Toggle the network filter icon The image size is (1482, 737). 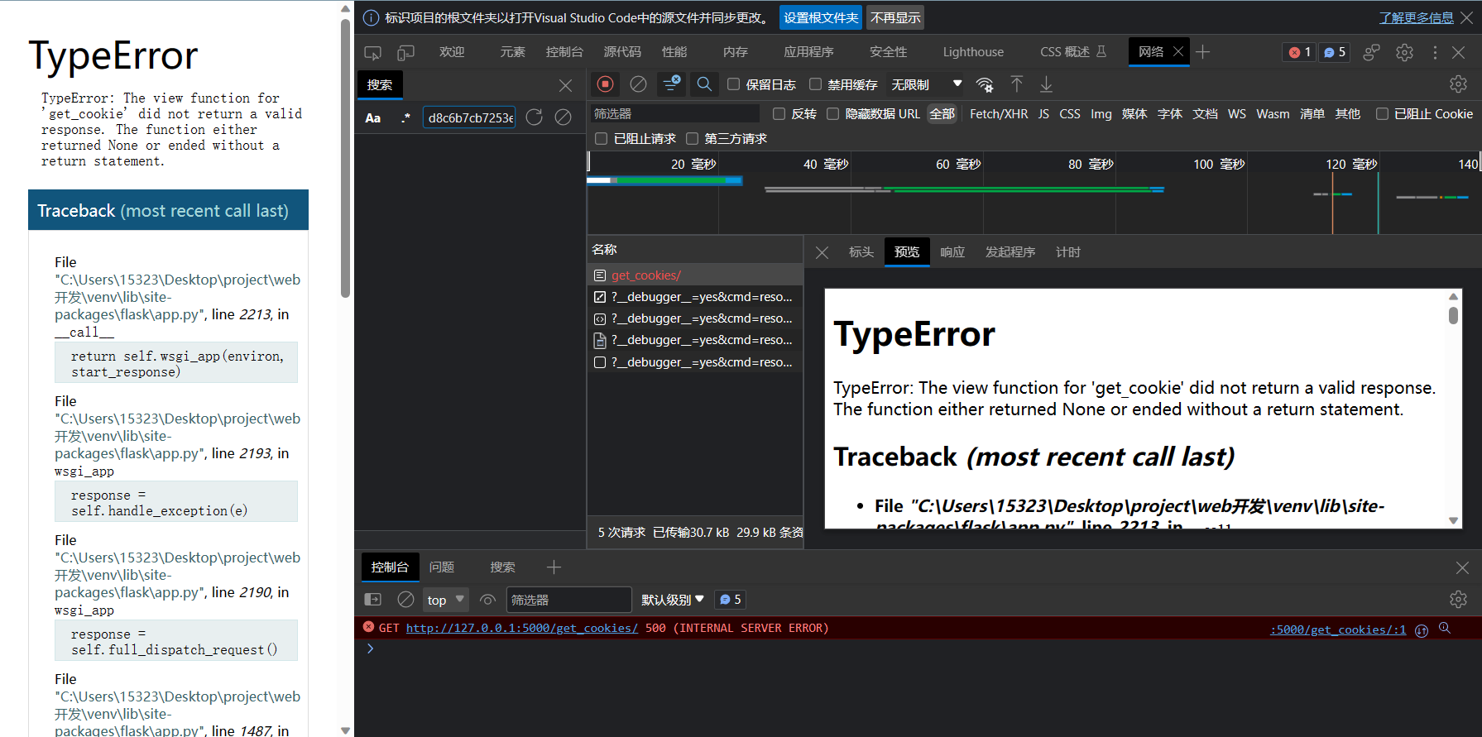(x=671, y=84)
